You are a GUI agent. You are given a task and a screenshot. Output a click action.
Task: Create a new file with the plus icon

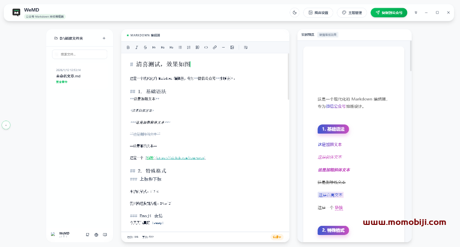click(x=104, y=38)
